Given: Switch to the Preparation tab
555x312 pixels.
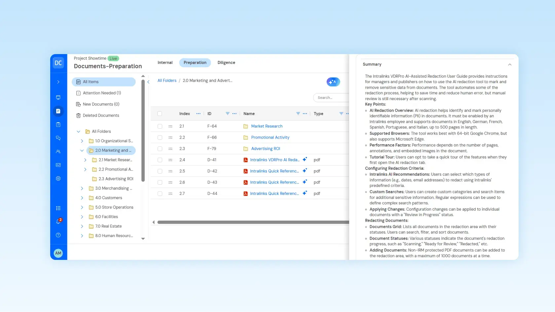Looking at the screenshot, I should (x=195, y=63).
